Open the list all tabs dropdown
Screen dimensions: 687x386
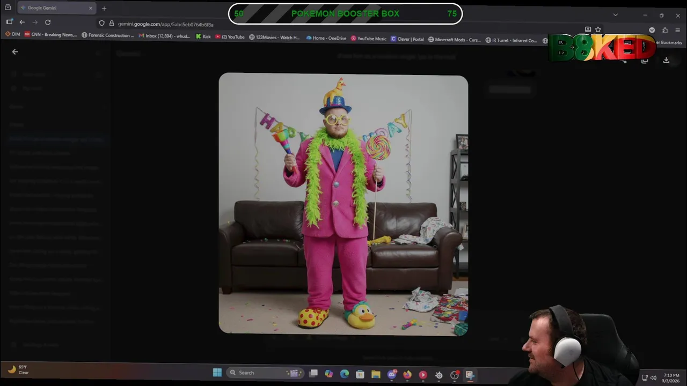pos(616,14)
